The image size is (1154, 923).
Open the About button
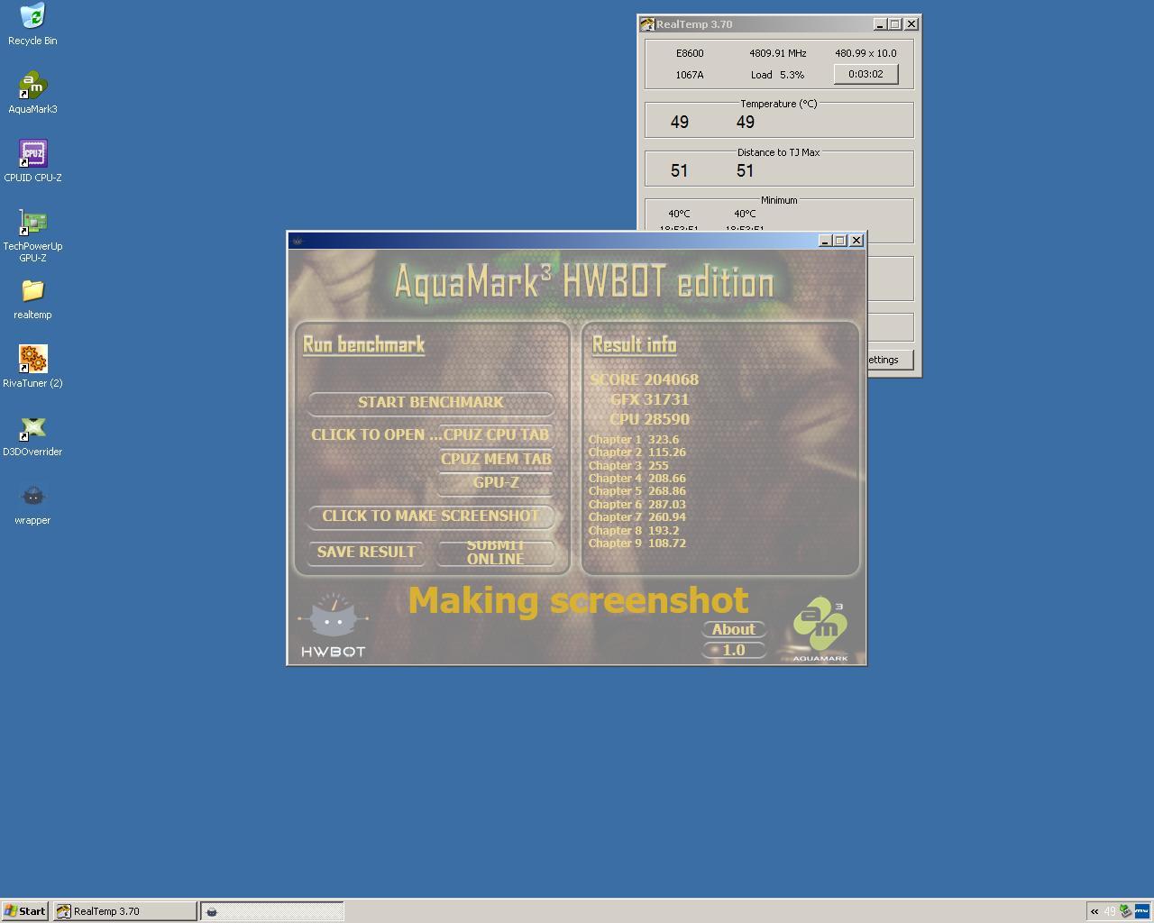734,629
